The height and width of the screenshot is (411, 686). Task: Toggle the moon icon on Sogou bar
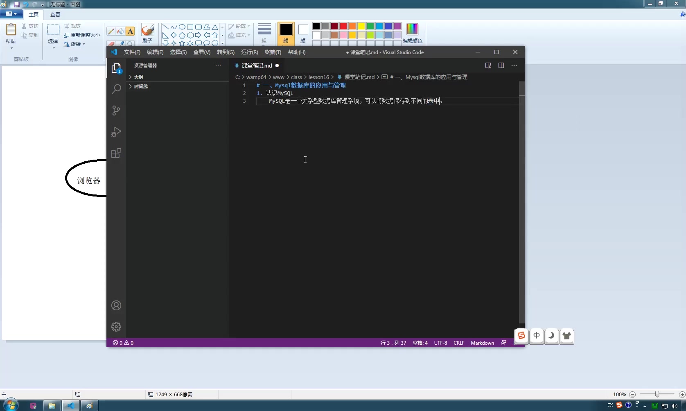pos(551,336)
